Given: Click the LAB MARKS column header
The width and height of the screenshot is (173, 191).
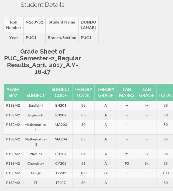Looking at the screenshot, I should [127, 92].
